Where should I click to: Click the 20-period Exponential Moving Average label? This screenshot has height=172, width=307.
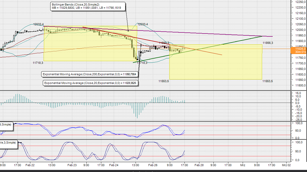(x=91, y=83)
